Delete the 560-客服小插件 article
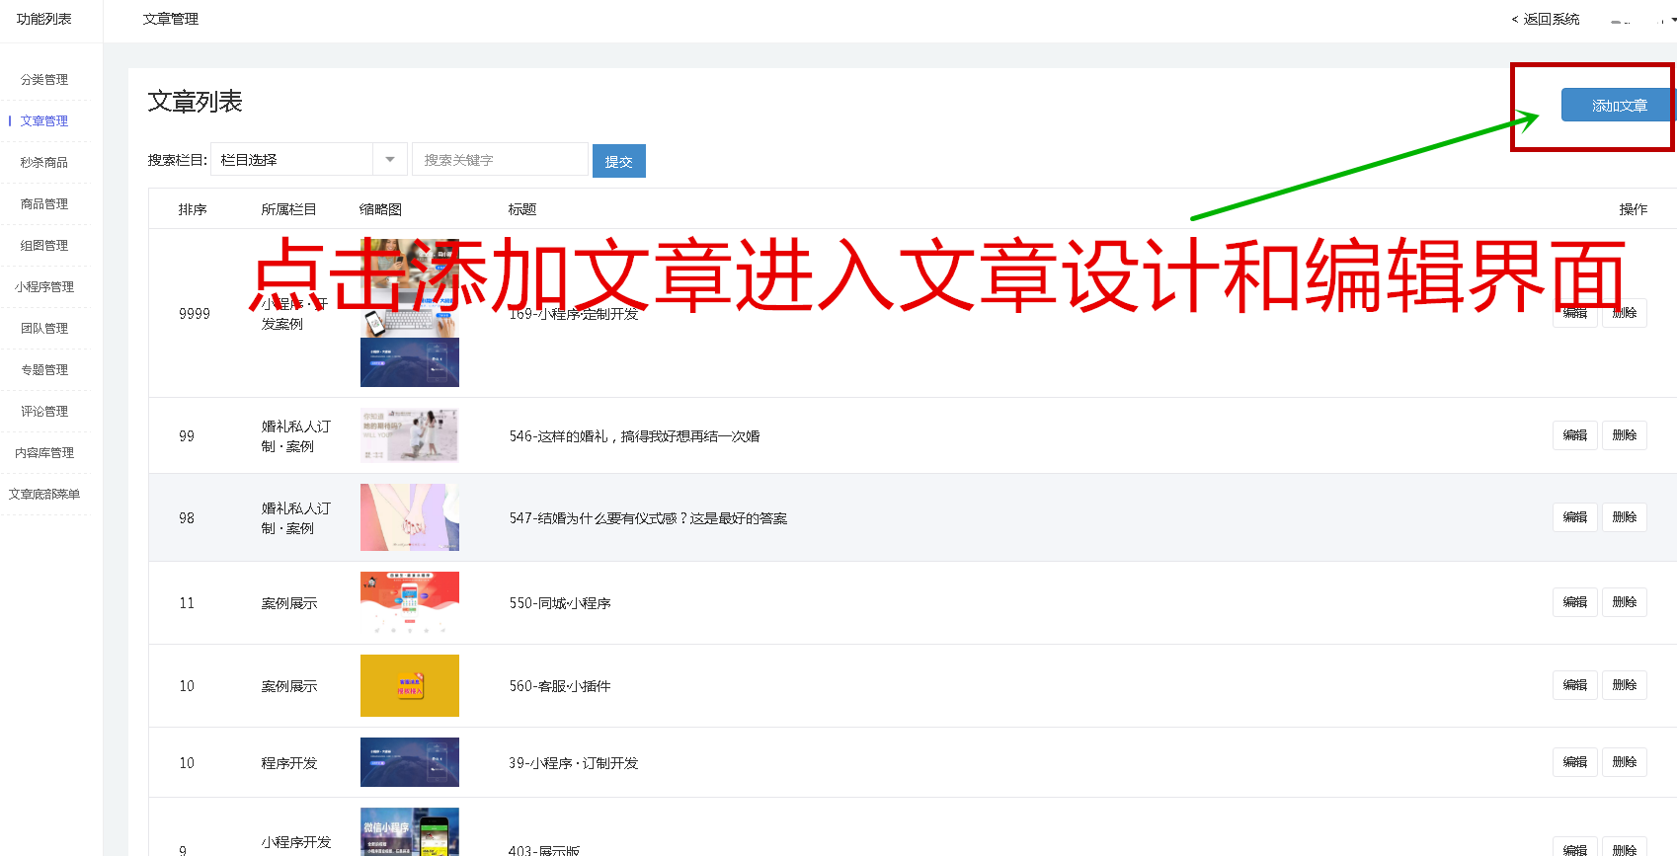The image size is (1677, 856). point(1625,685)
